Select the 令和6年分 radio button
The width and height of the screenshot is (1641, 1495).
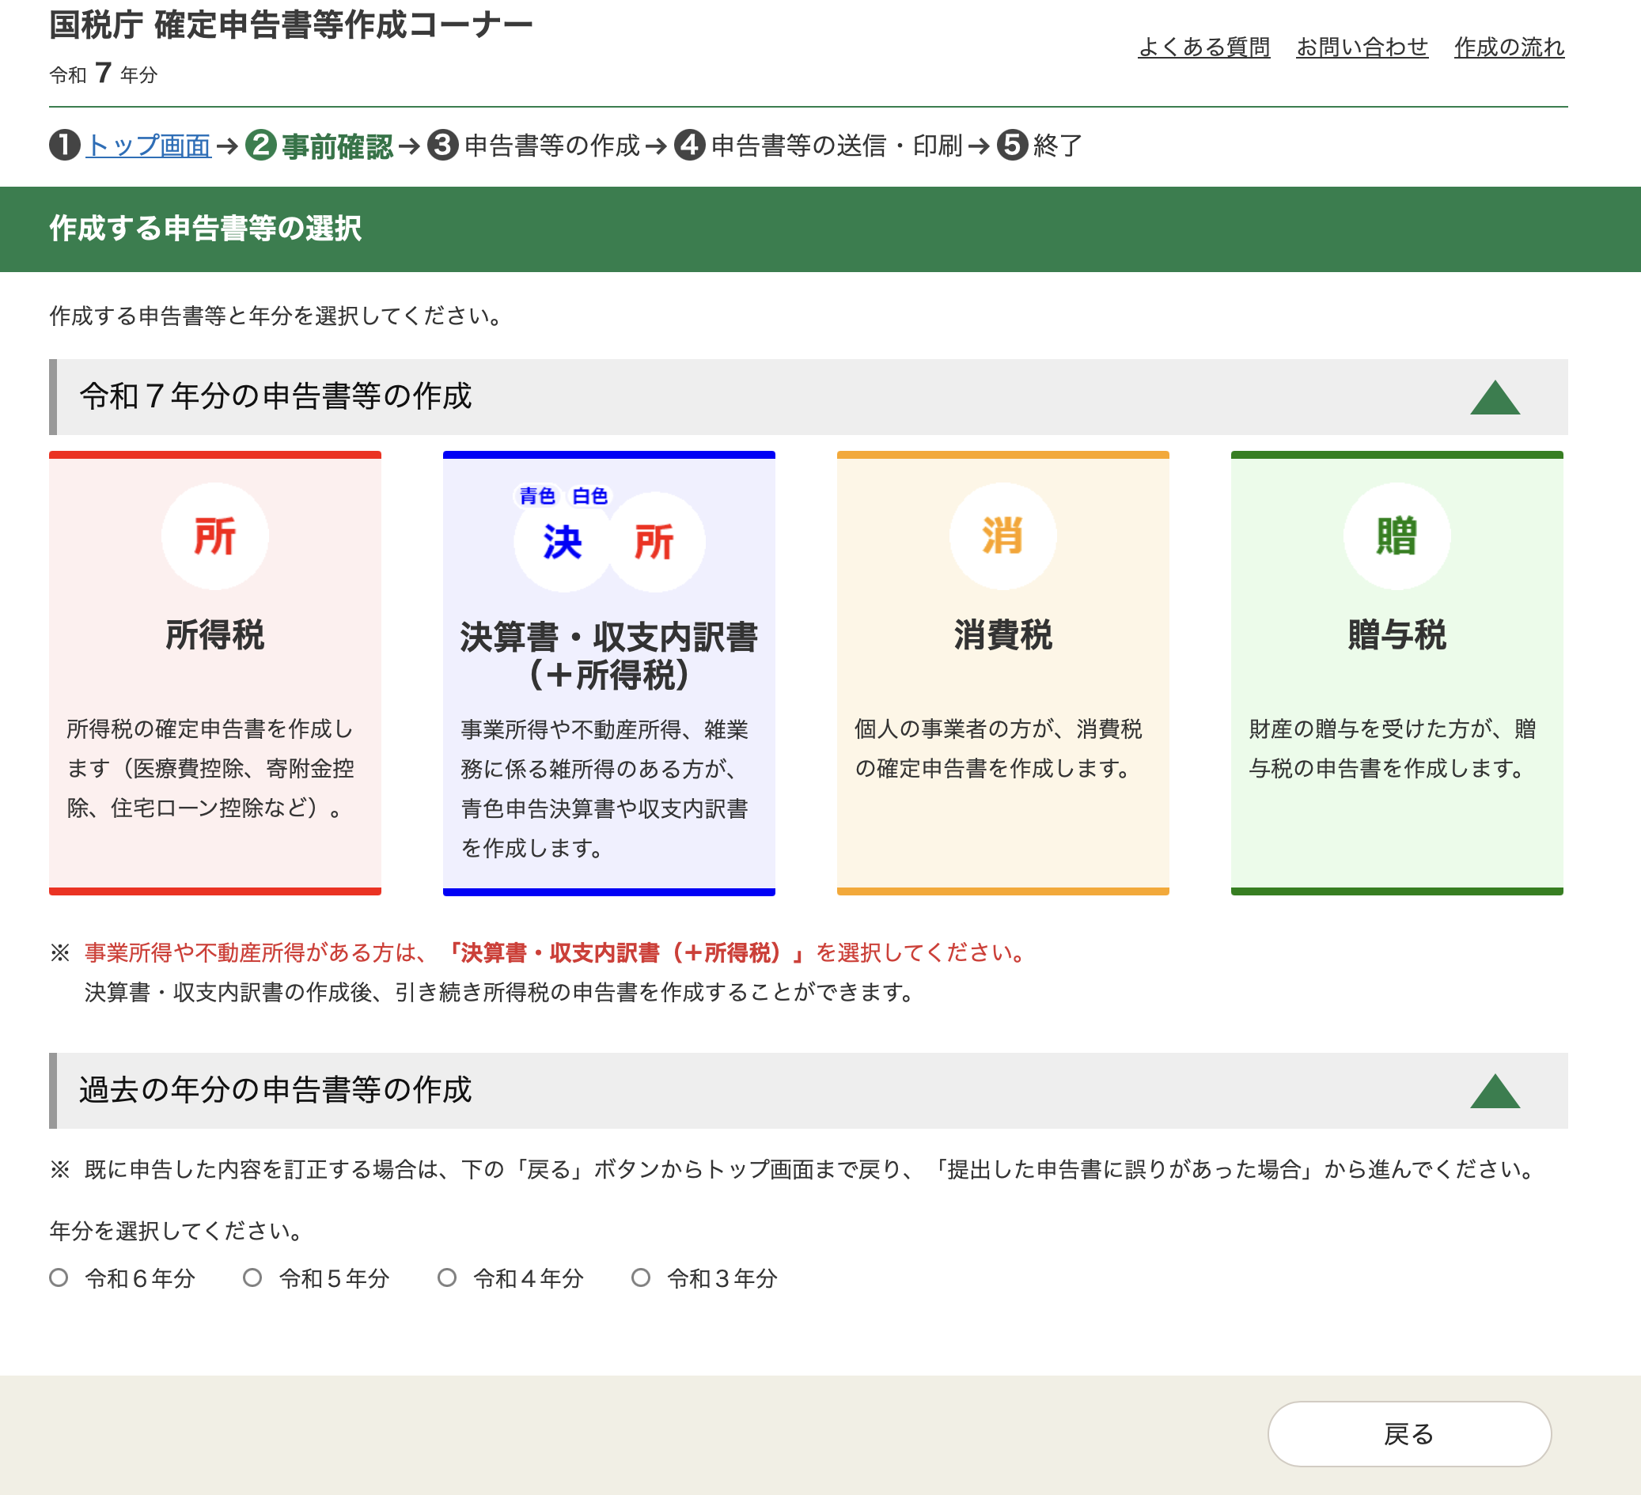click(x=59, y=1277)
